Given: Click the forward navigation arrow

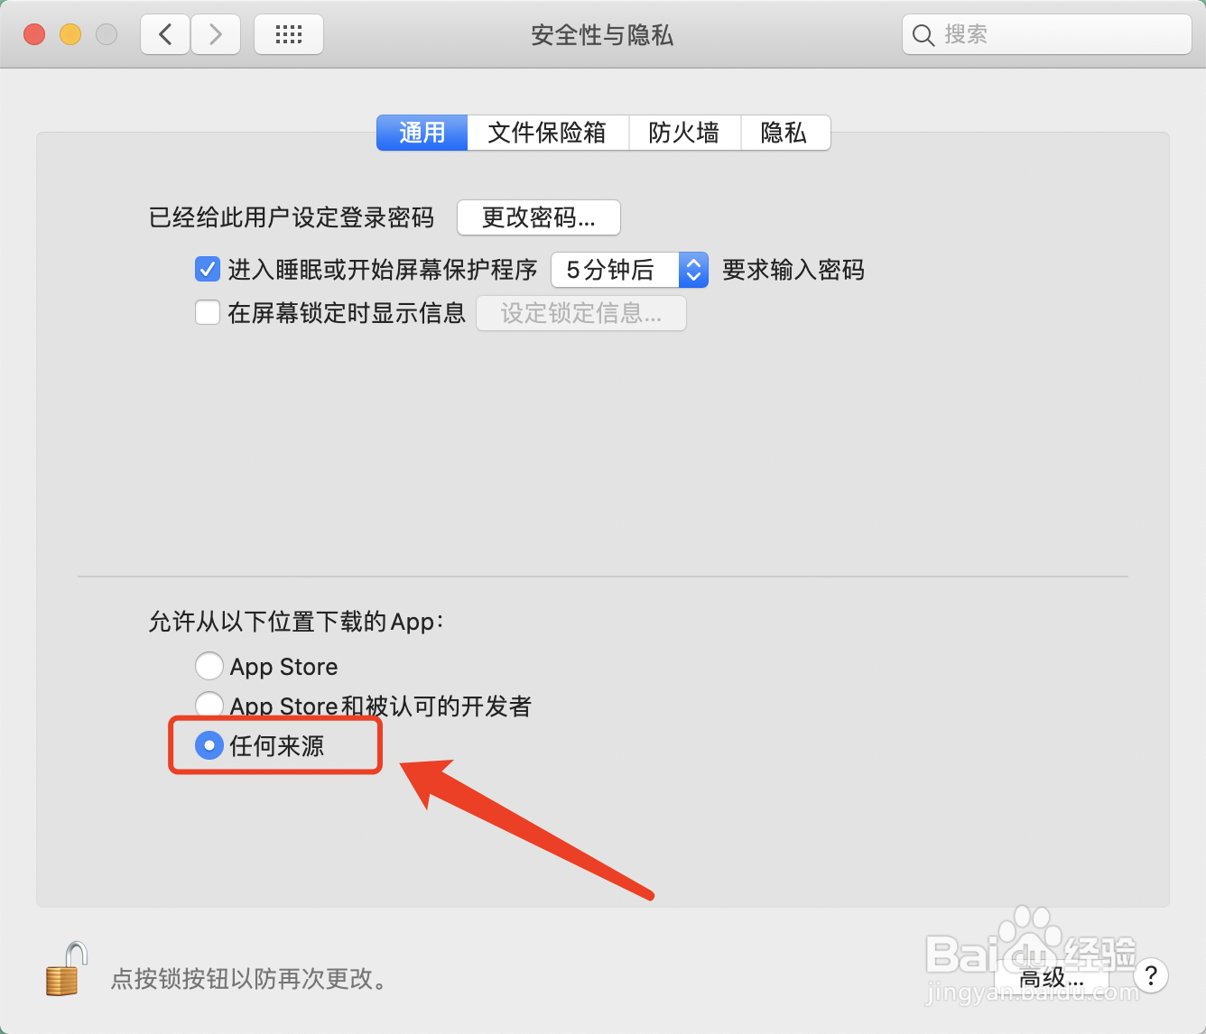Looking at the screenshot, I should tap(216, 35).
